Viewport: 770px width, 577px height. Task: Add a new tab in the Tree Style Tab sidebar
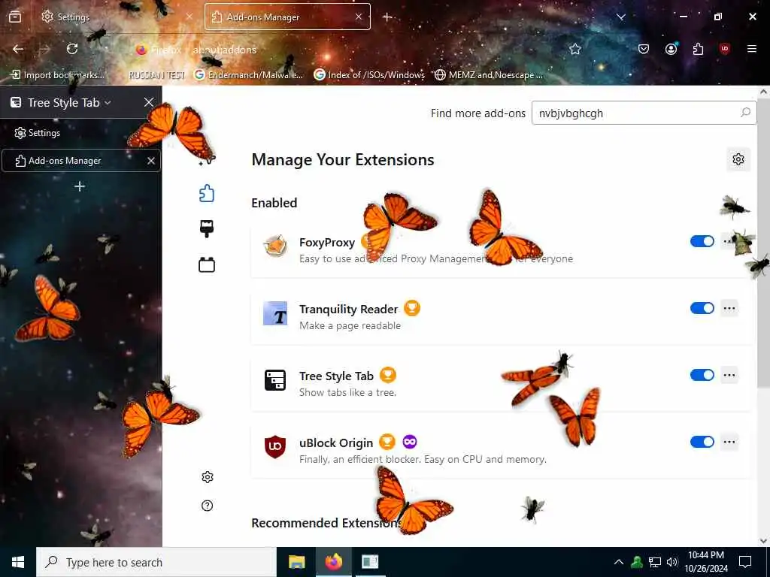pyautogui.click(x=80, y=186)
